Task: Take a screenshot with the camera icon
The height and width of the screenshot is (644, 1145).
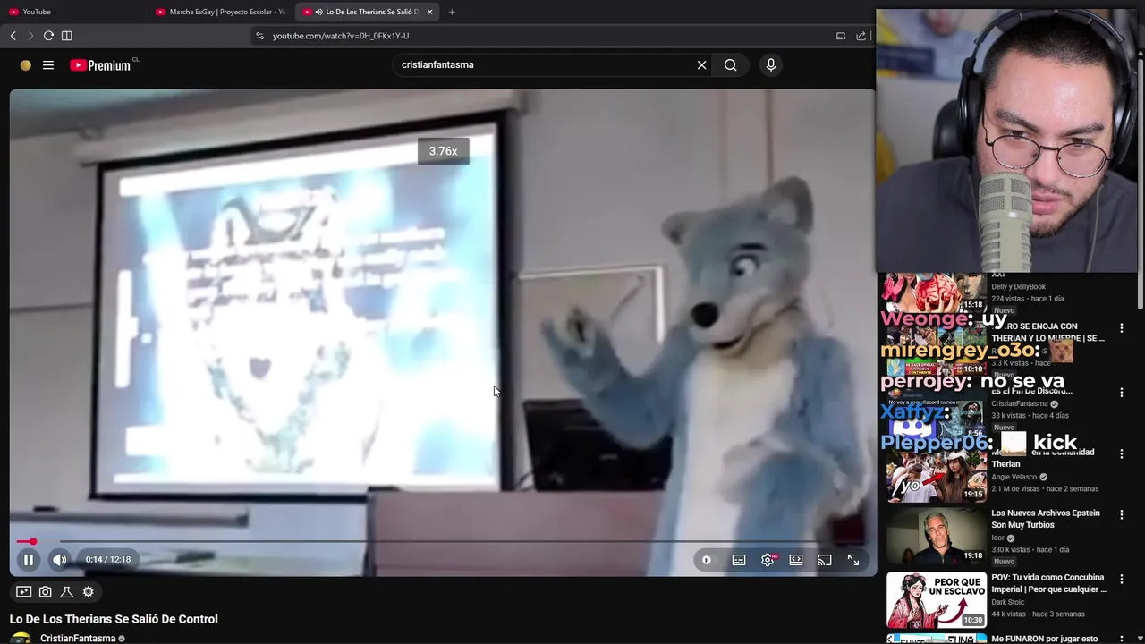Action: (x=46, y=592)
